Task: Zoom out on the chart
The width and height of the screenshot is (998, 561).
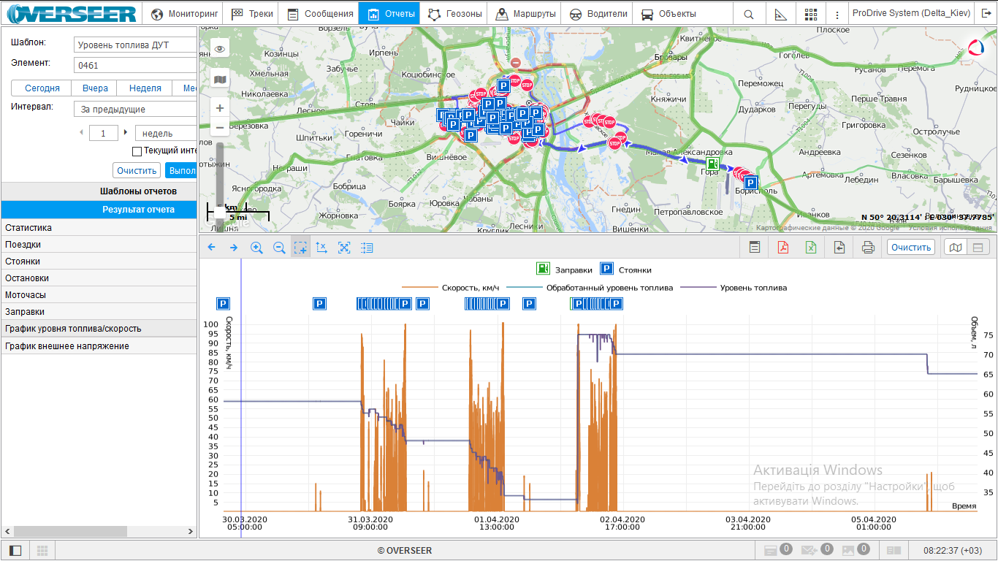Action: pyautogui.click(x=278, y=248)
